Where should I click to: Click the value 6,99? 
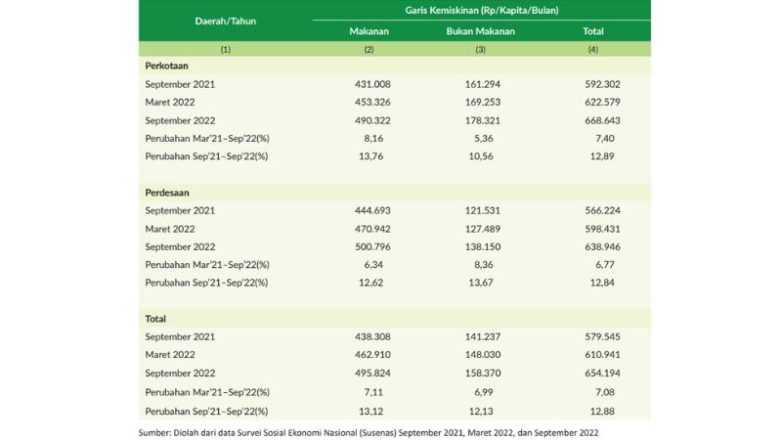pos(483,392)
